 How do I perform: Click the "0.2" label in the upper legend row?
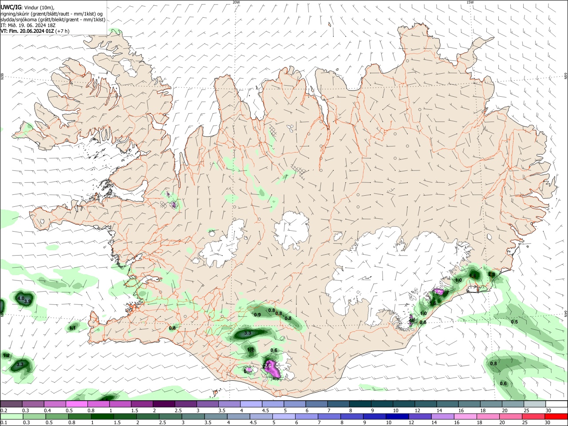click(4, 410)
